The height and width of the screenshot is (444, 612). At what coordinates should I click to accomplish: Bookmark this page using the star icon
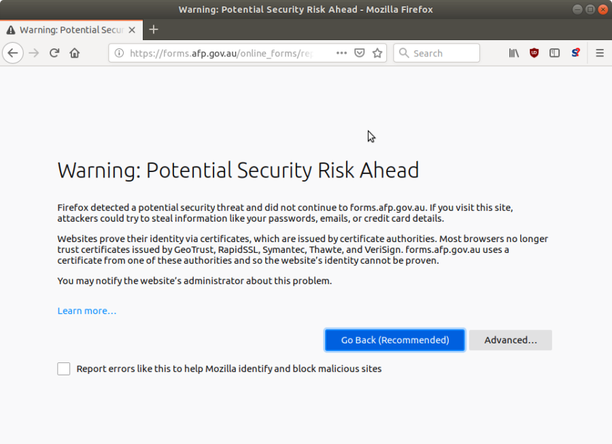click(377, 52)
